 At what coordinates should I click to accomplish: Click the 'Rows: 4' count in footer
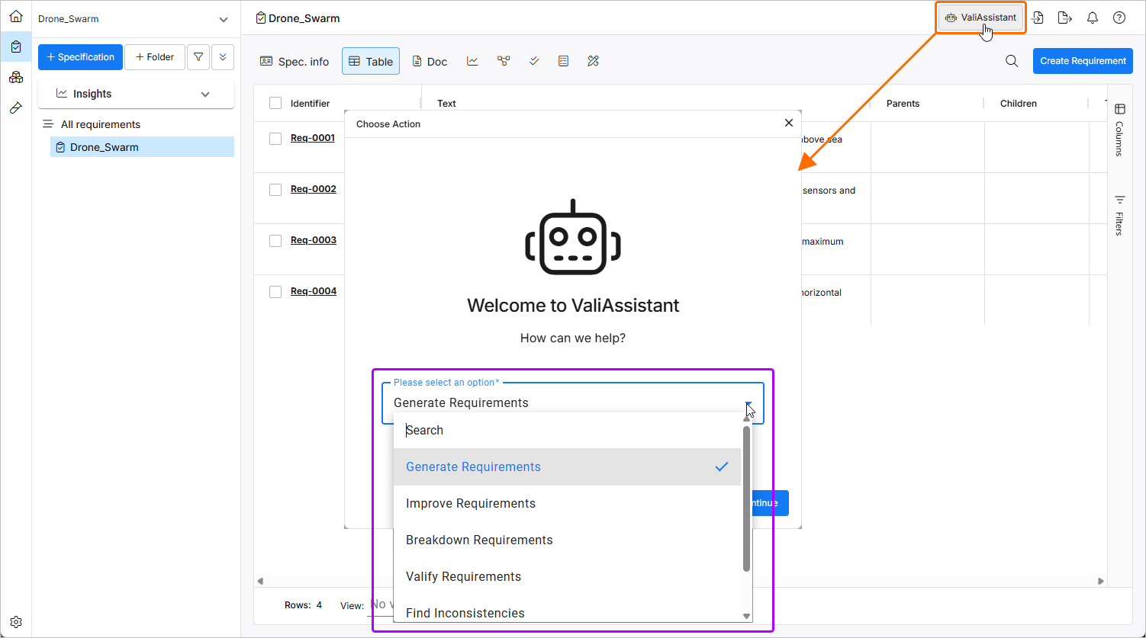point(303,605)
